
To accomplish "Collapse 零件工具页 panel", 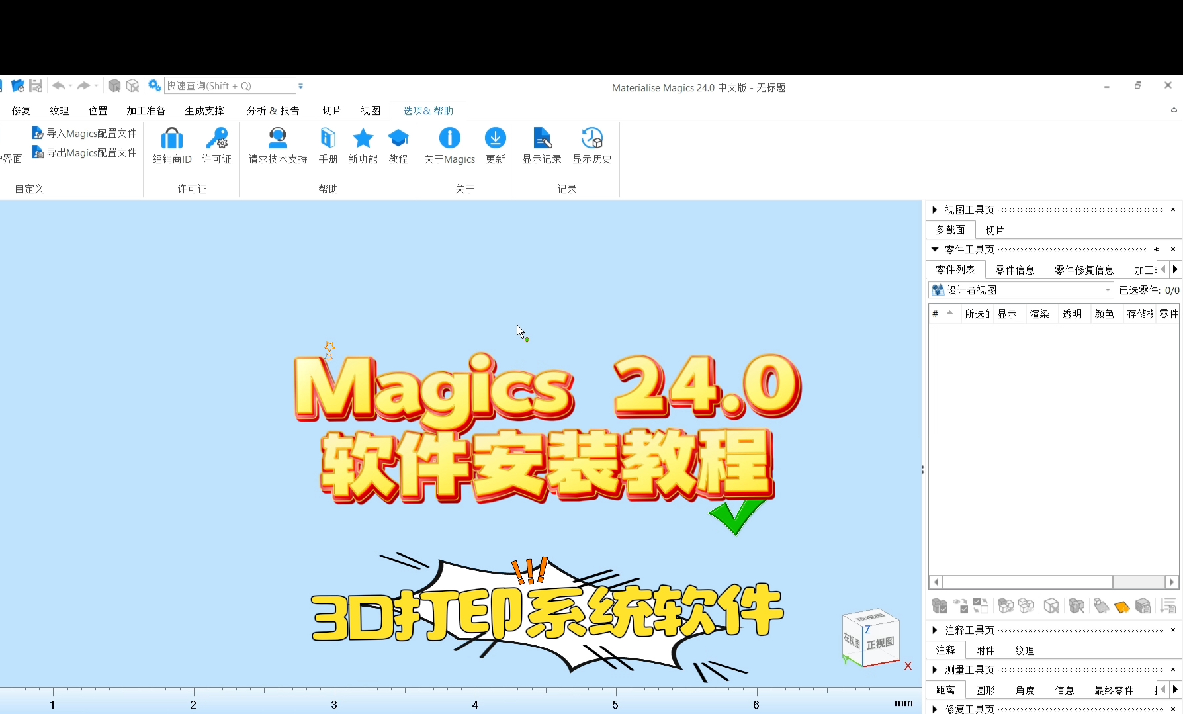I will tap(935, 249).
